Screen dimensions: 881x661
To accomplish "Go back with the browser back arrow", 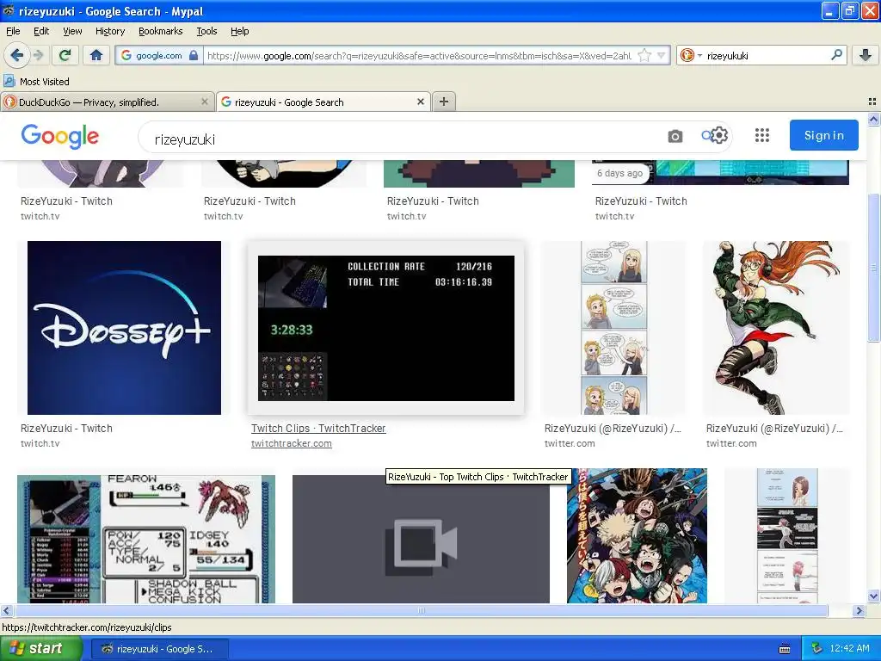I will pyautogui.click(x=16, y=55).
